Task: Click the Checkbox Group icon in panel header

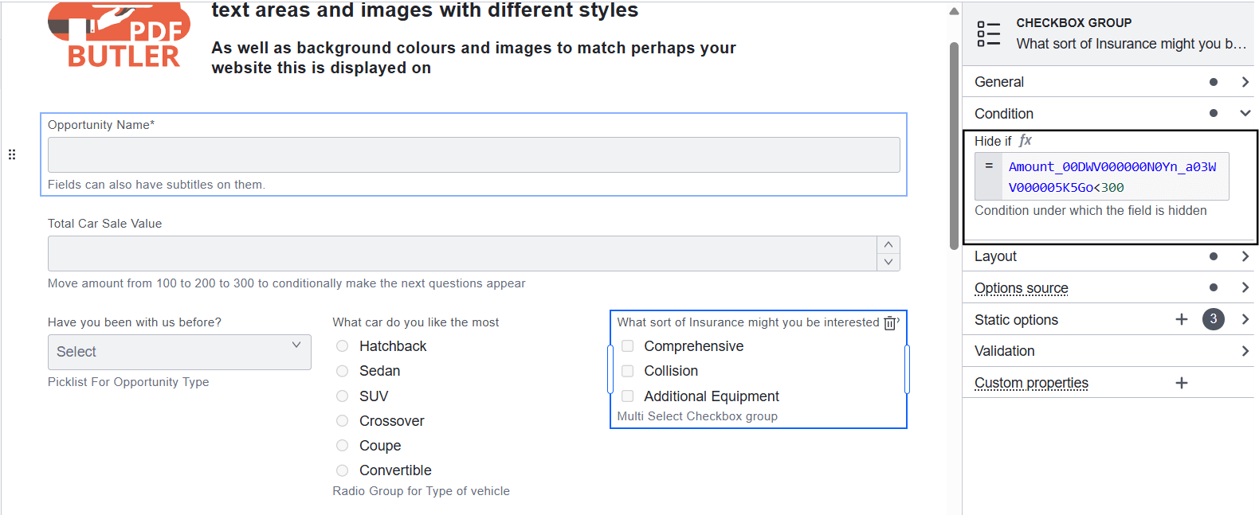Action: (988, 33)
